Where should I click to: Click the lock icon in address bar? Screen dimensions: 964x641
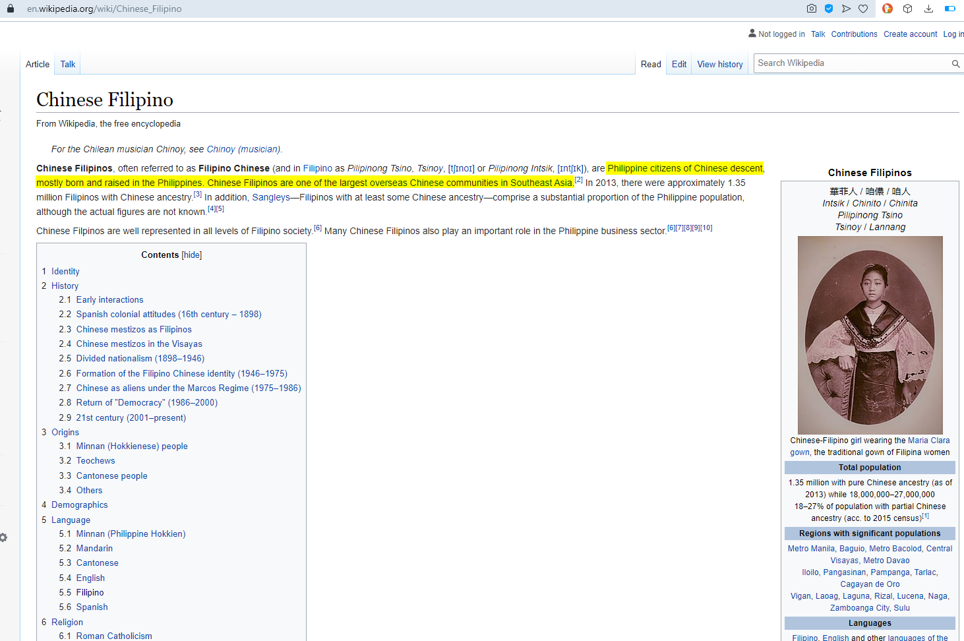[x=10, y=9]
